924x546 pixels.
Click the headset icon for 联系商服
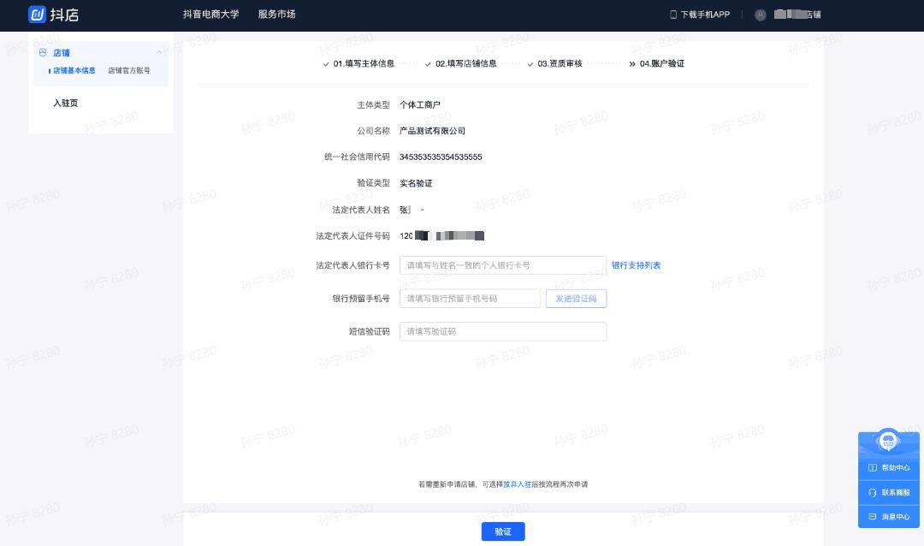[871, 492]
